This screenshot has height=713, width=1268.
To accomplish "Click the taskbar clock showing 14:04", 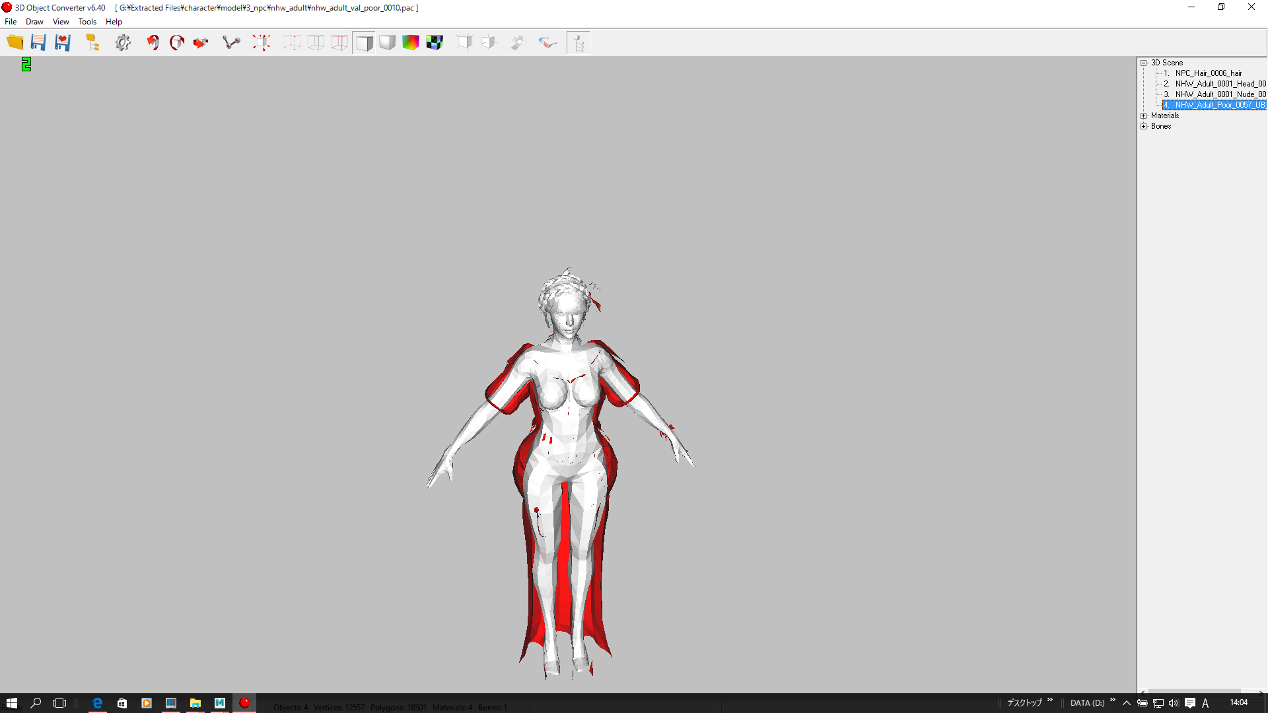I will 1239,703.
